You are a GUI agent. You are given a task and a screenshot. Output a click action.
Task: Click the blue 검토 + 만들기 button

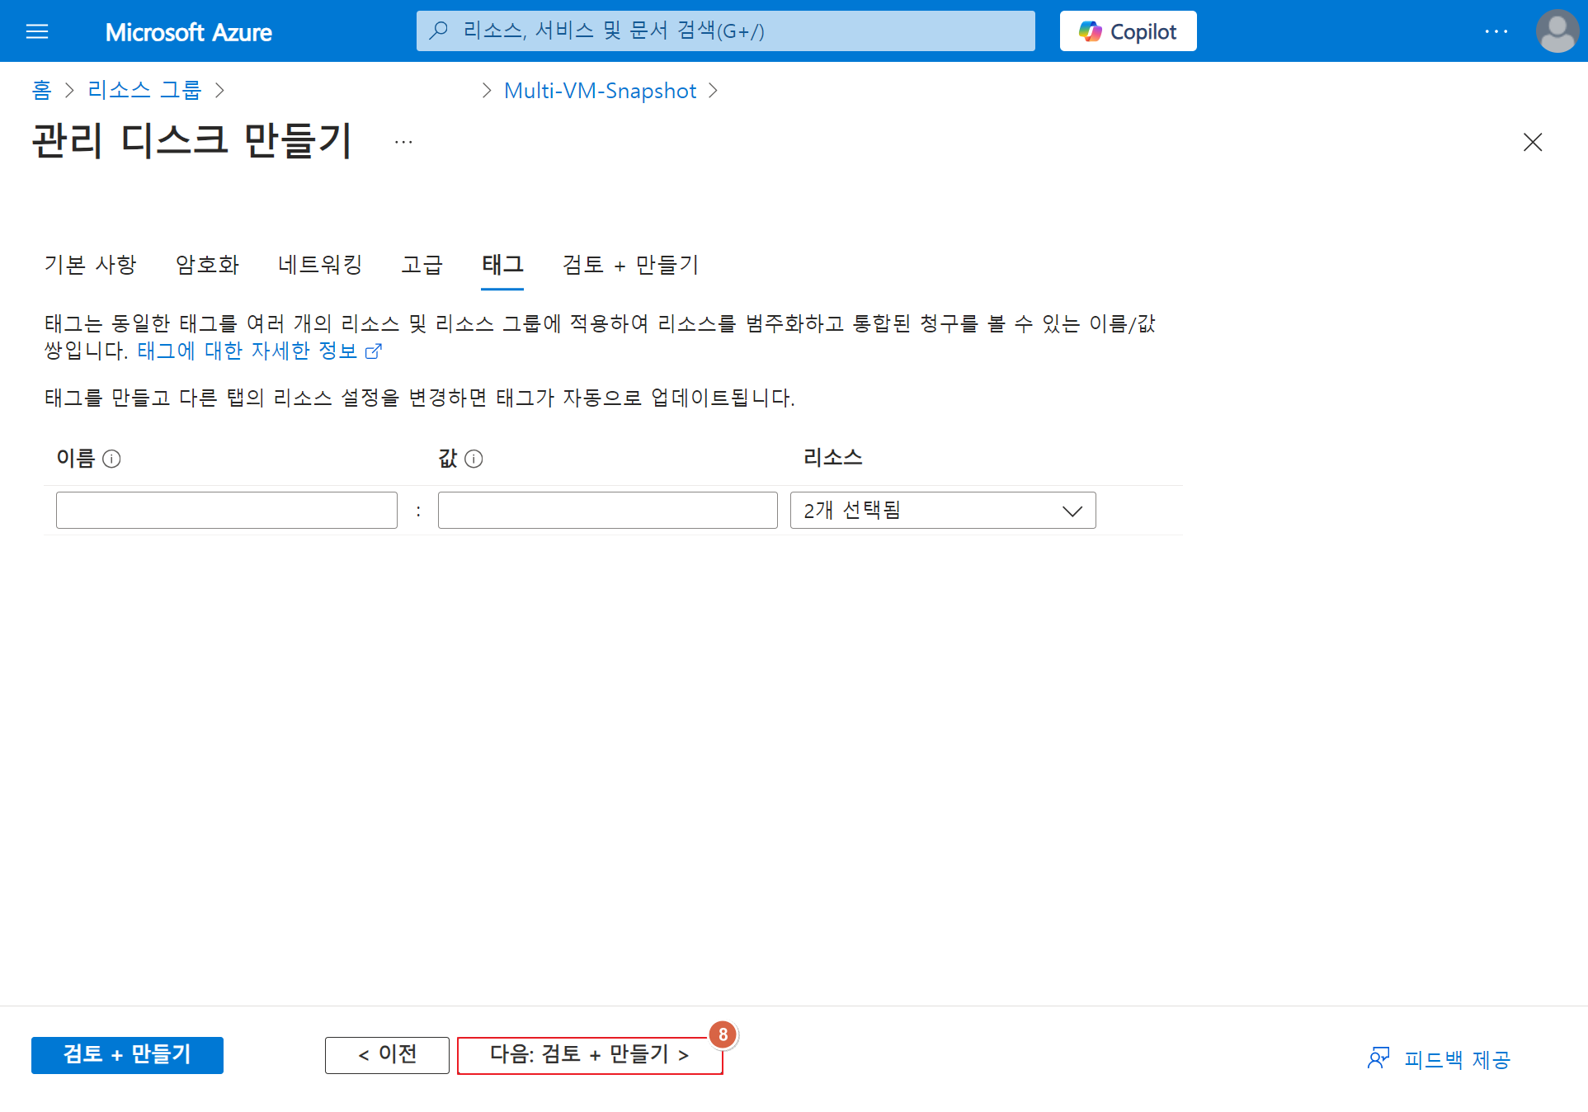pos(127,1055)
